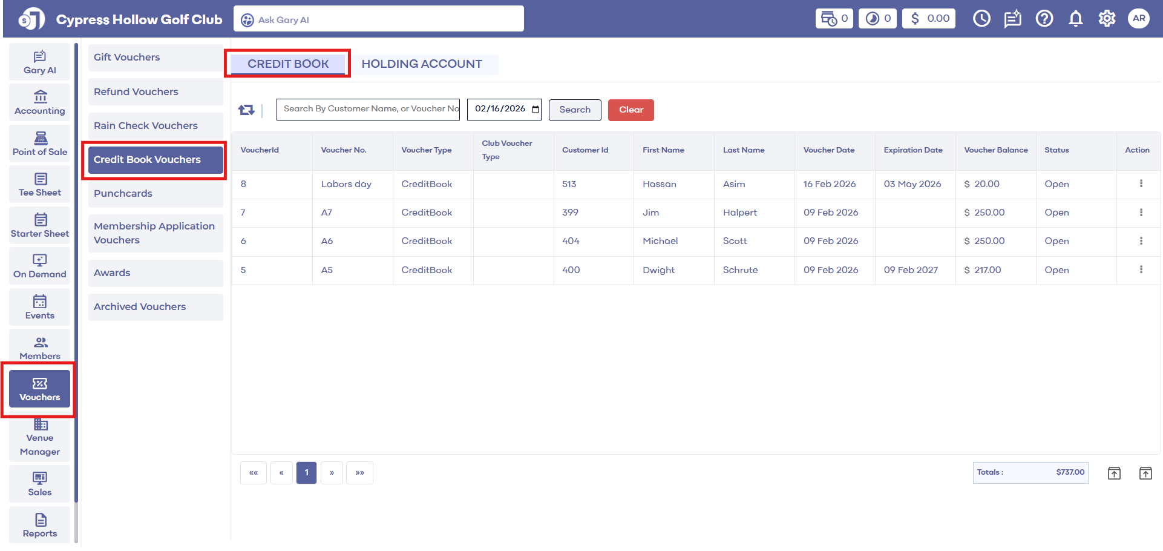Open action menu for Jim Halpert row
1163x551 pixels.
click(1141, 213)
